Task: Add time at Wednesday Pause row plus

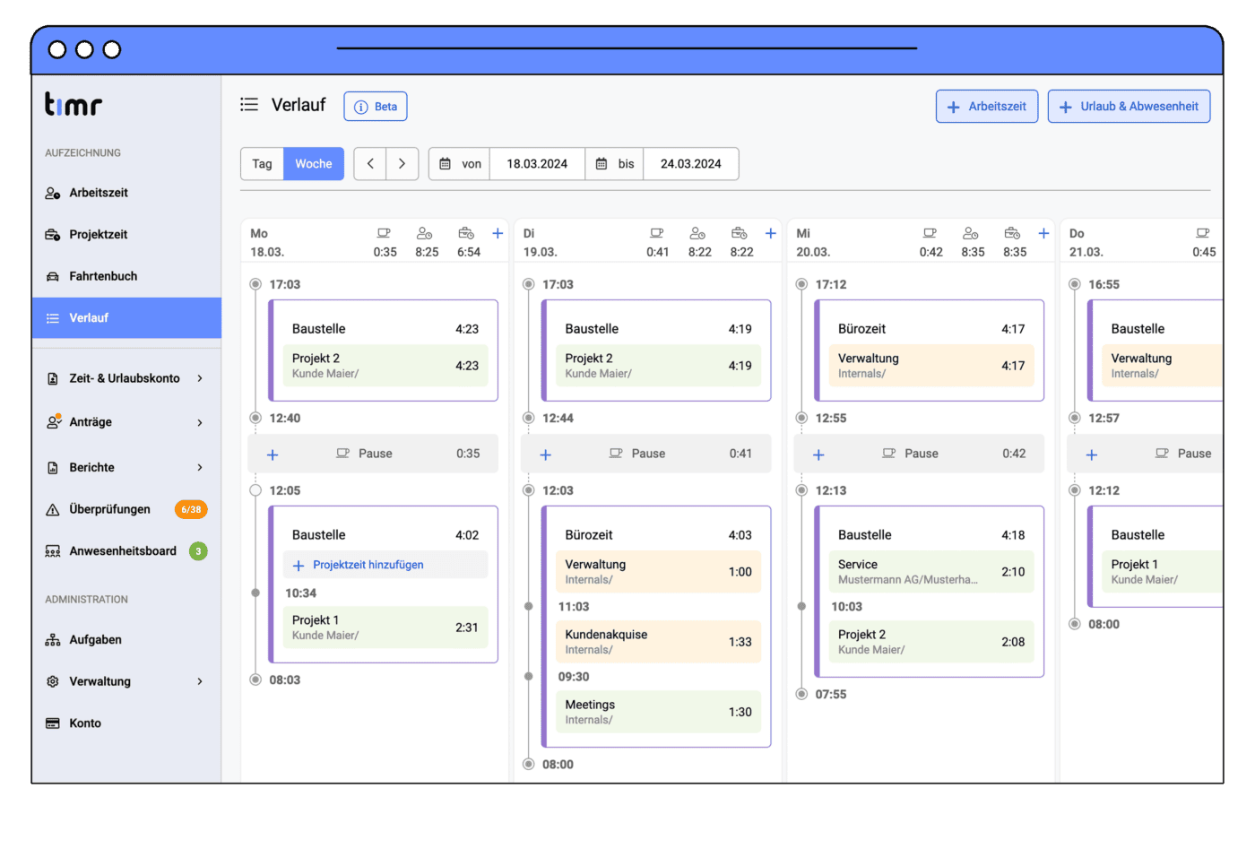Action: click(818, 454)
